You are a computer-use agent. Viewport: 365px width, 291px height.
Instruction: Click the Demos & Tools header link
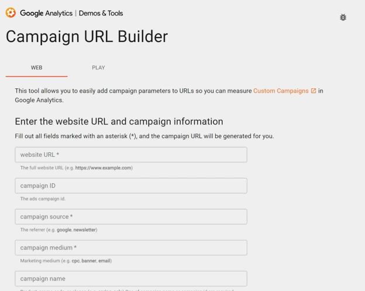click(101, 13)
